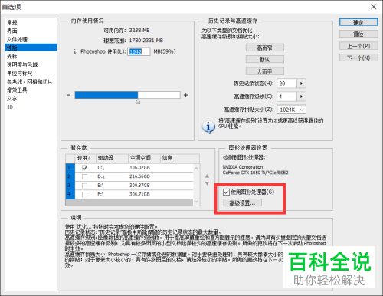Open 光标 preferences
This screenshot has width=383, height=296.
pos(12,56)
